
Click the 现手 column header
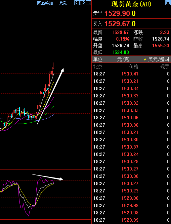pyautogui.click(x=165, y=66)
